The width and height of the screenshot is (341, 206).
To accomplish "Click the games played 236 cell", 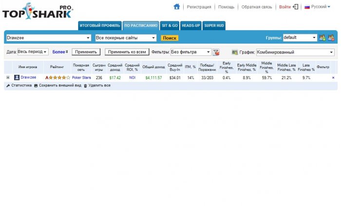I will coord(99,78).
